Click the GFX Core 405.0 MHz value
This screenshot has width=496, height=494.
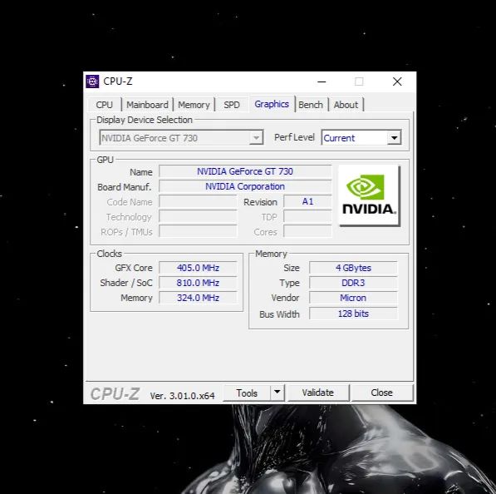tap(198, 268)
